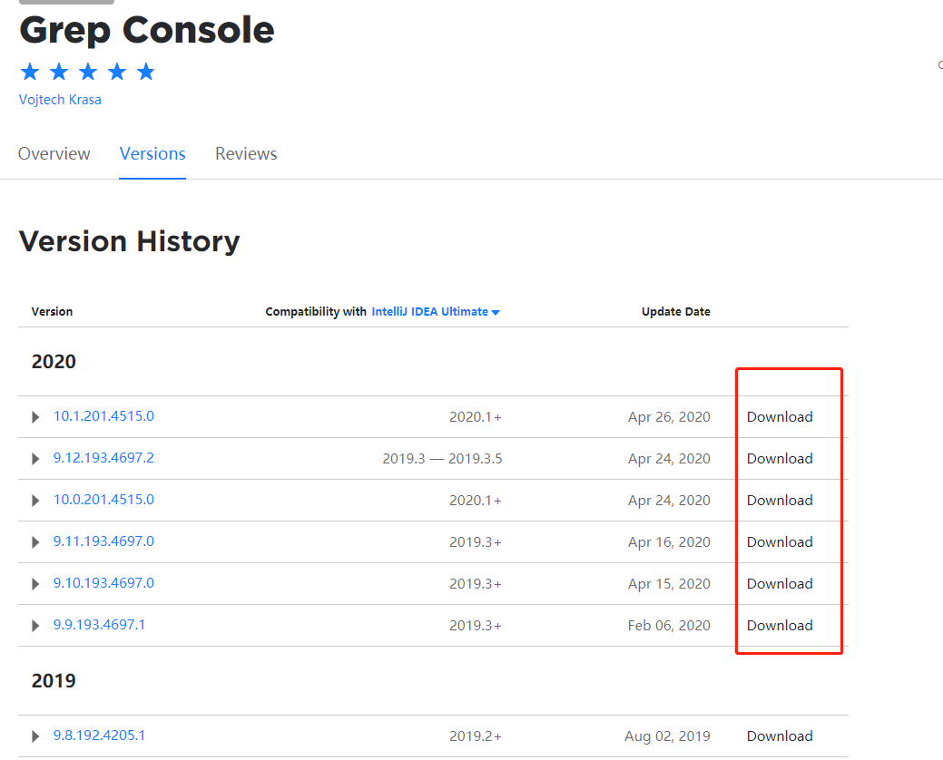Switch to the Versions tab
Image resolution: width=943 pixels, height=760 pixels.
pyautogui.click(x=152, y=154)
